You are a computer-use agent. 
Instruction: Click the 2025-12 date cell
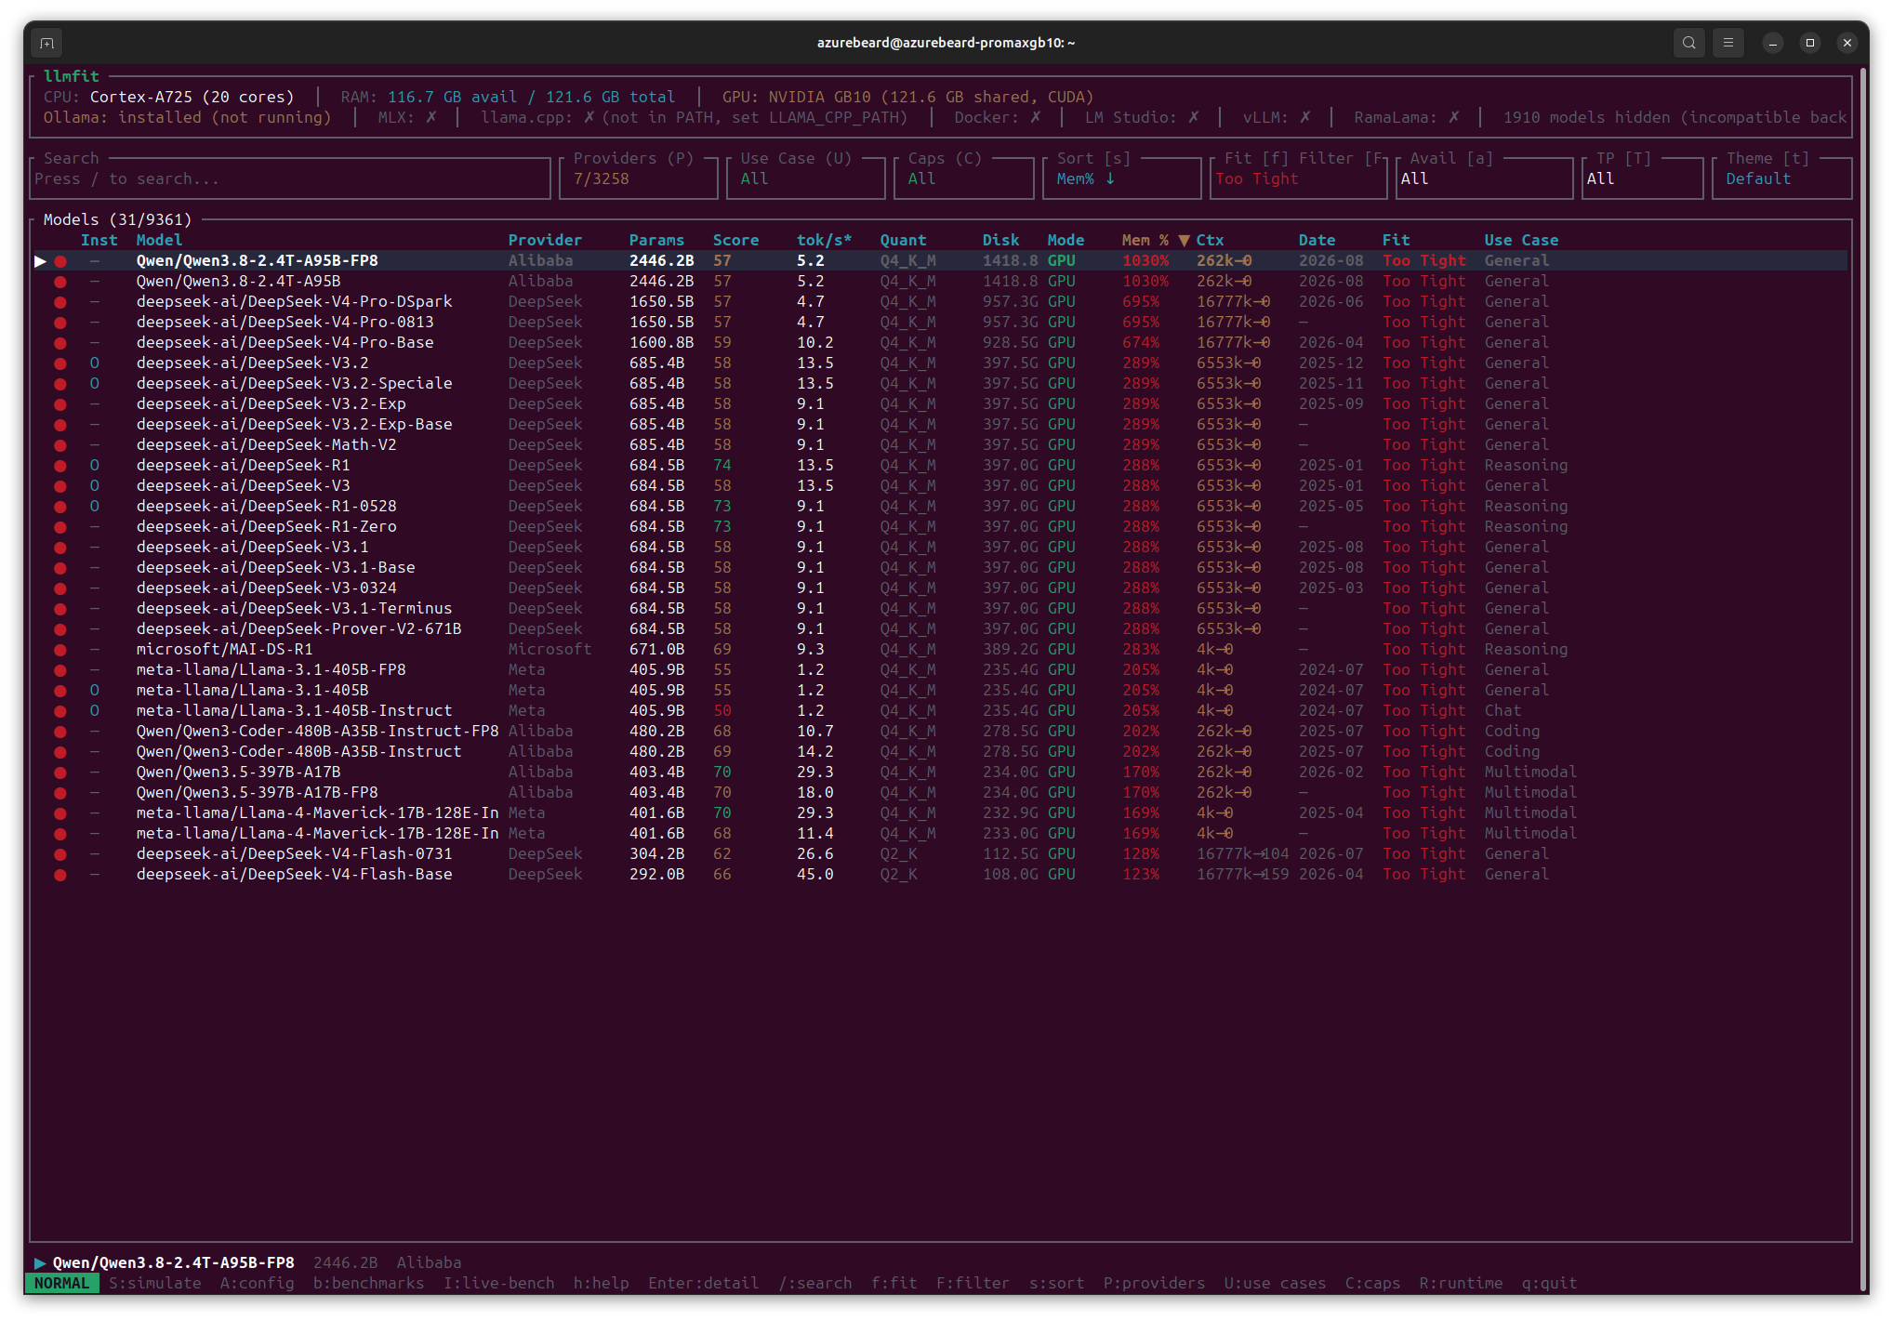1331,363
